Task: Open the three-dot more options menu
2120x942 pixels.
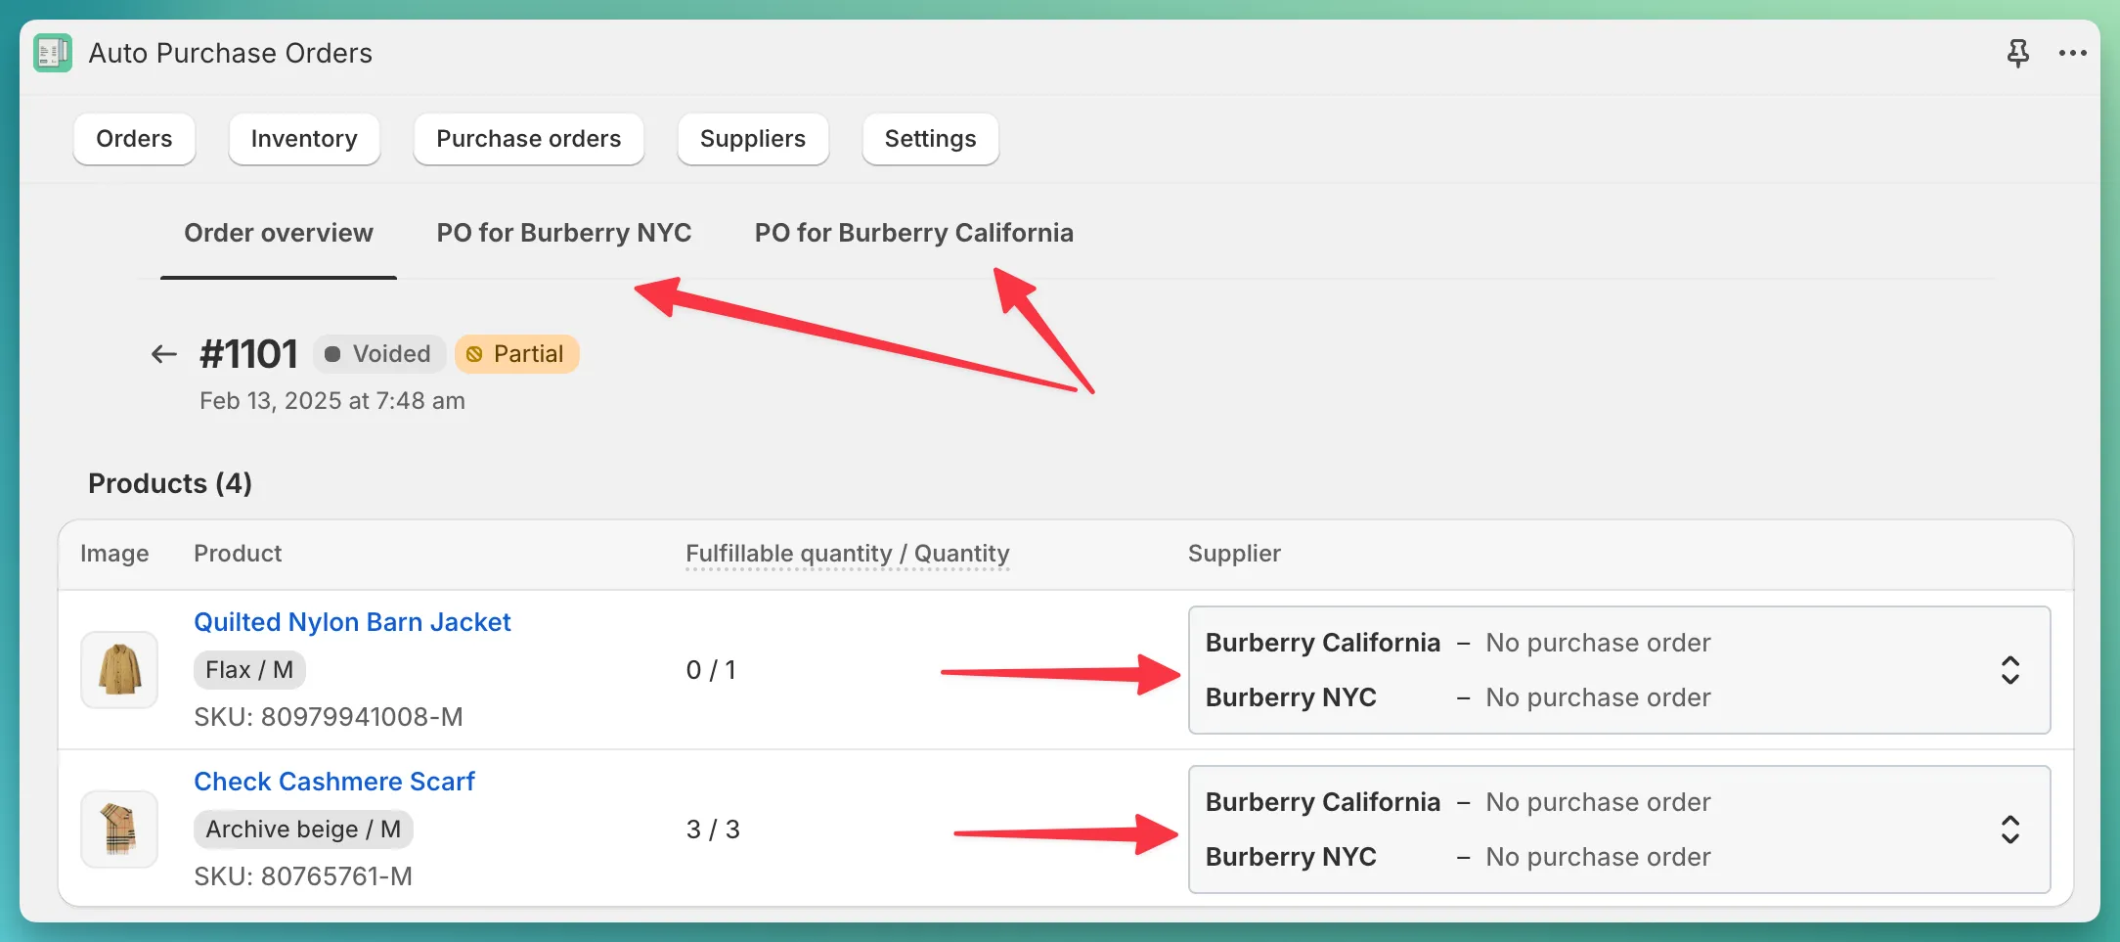Action: [x=2072, y=53]
